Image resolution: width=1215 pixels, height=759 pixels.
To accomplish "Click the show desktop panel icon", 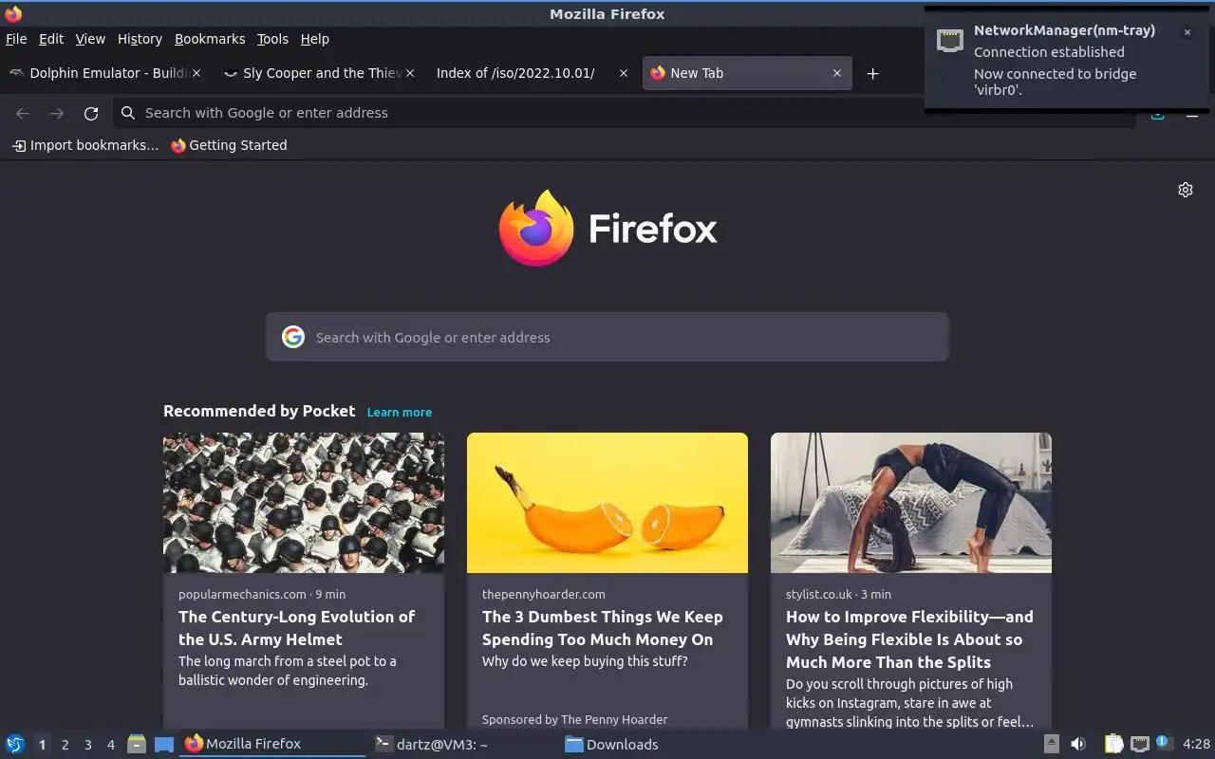I will [x=164, y=744].
